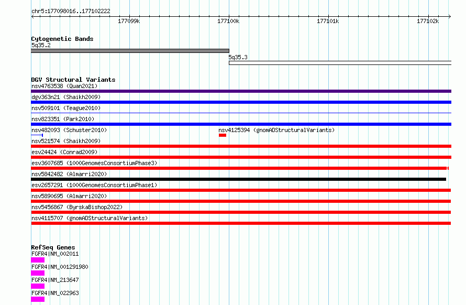Click the 5q35.3 band label

tap(238, 57)
